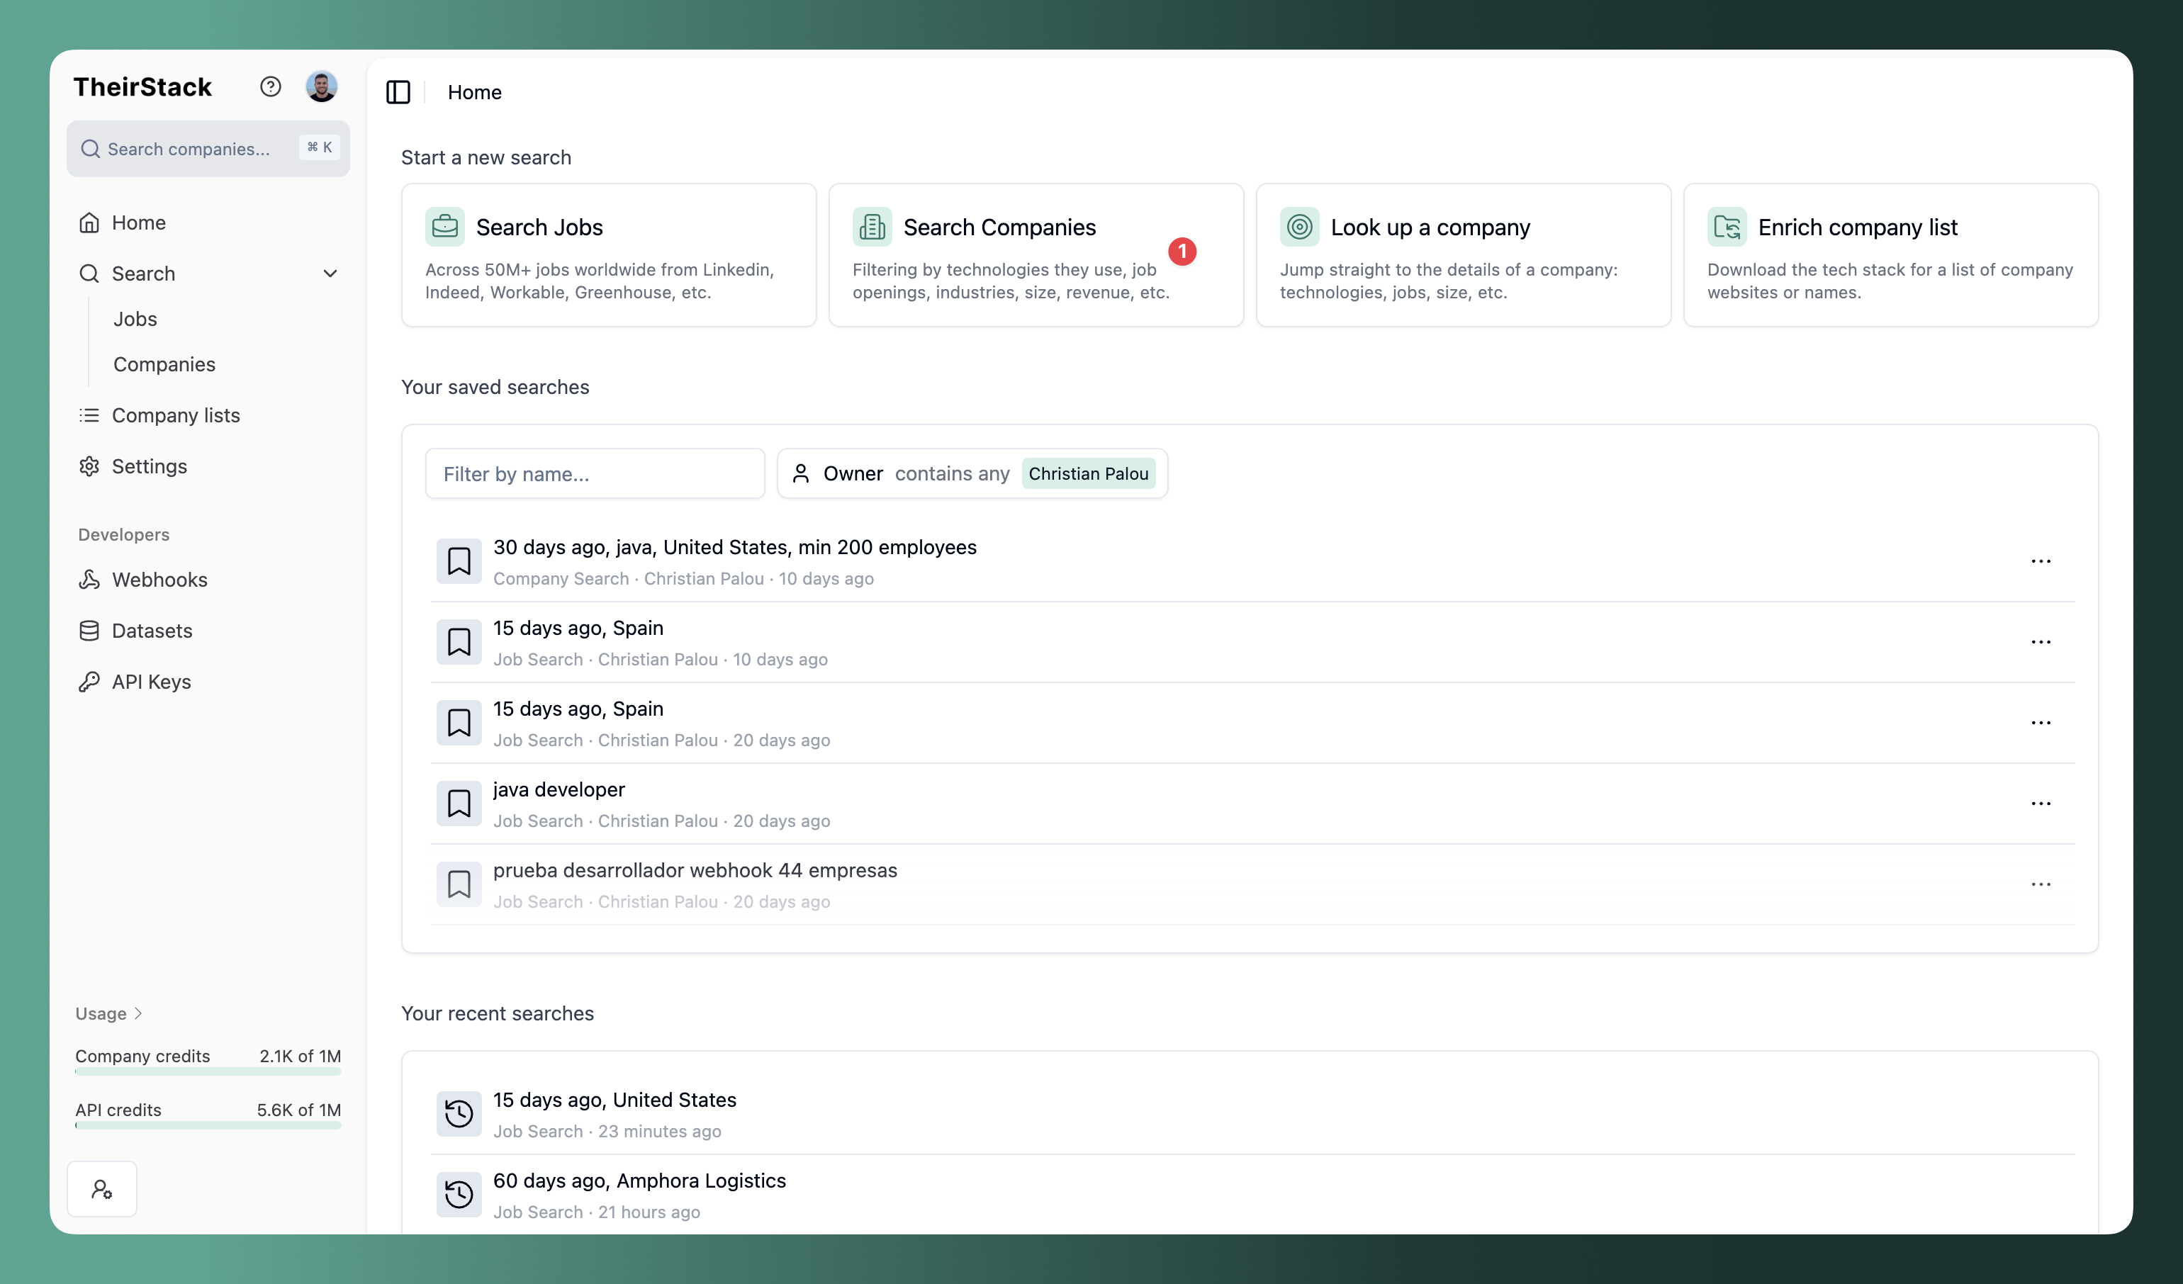Open the help question mark icon
This screenshot has width=2183, height=1284.
tap(270, 86)
